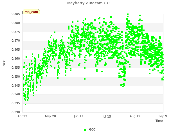Click the Time axis title
180x135 pixels.
159,121
